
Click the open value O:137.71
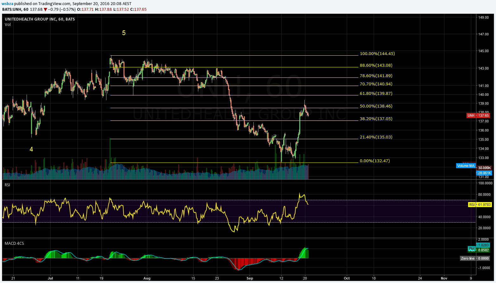pos(86,9)
